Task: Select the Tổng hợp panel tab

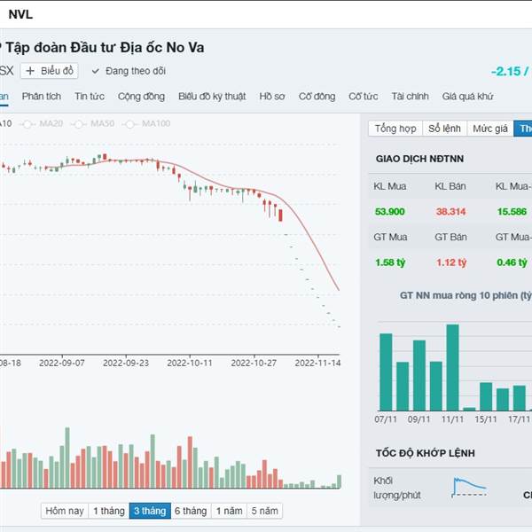Action: [395, 129]
